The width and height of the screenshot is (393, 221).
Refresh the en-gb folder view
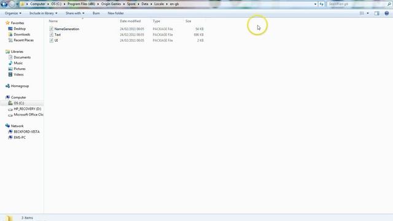pyautogui.click(x=321, y=4)
